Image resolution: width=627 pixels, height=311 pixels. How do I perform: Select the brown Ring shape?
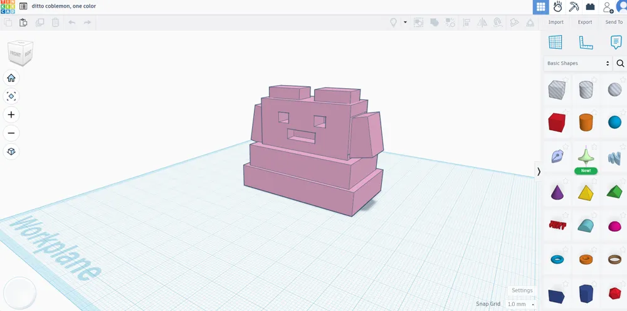coord(614,260)
